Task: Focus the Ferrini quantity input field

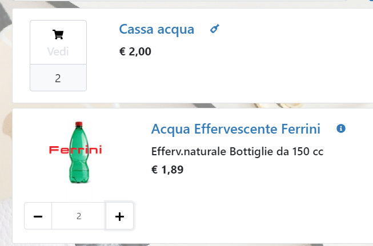Action: (x=79, y=216)
